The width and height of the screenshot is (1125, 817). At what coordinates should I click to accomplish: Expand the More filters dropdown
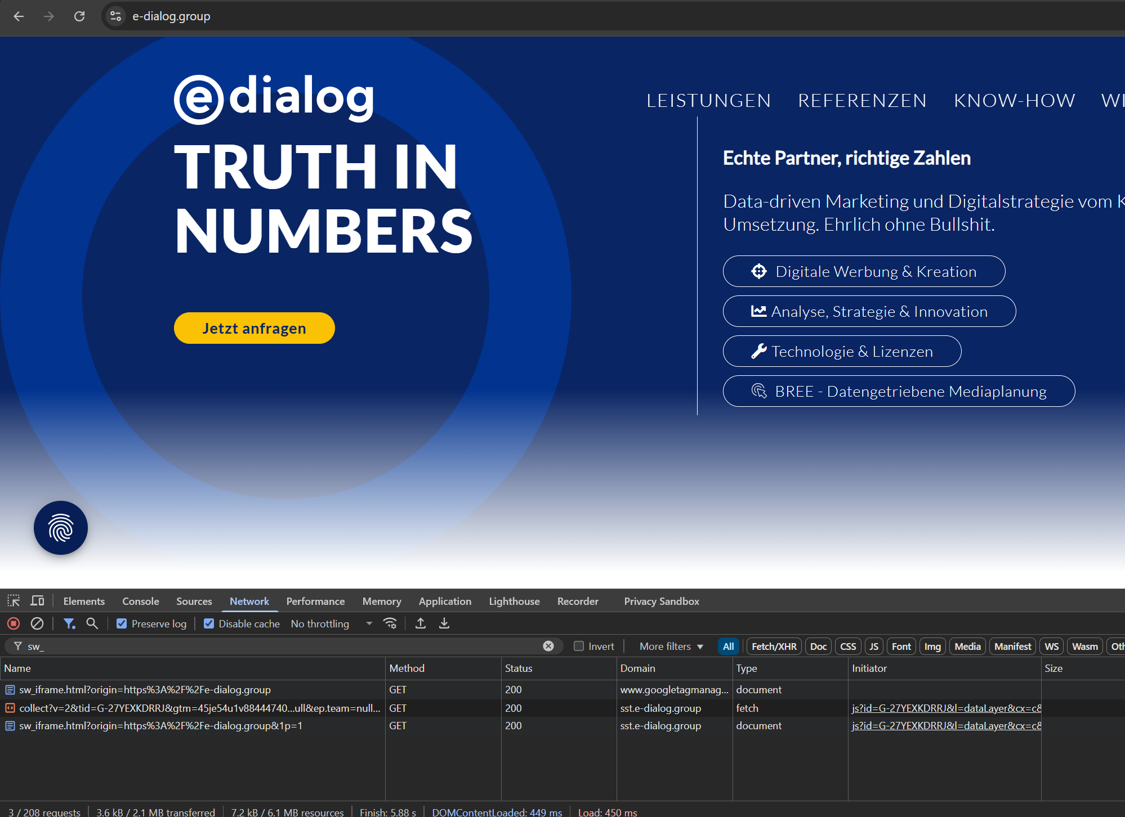671,647
